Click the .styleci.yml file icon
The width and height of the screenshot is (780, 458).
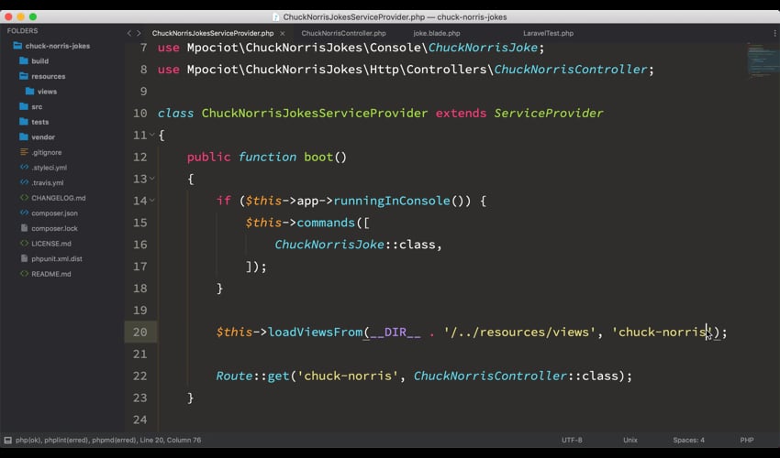(24, 168)
